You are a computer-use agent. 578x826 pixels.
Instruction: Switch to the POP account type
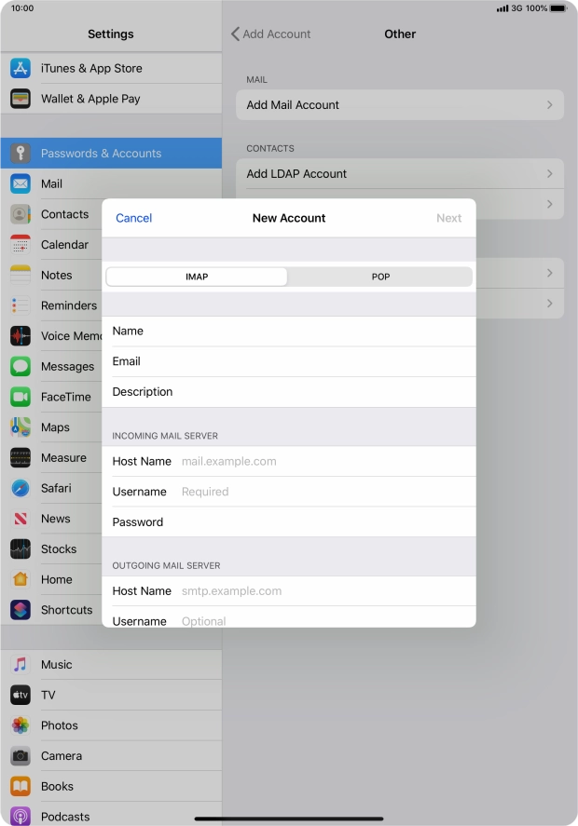(380, 277)
